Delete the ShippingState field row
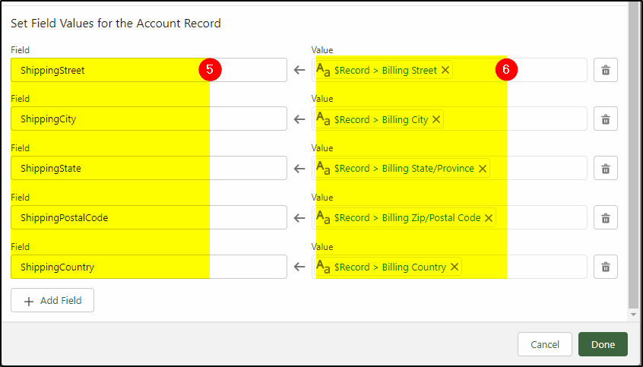 pyautogui.click(x=605, y=168)
